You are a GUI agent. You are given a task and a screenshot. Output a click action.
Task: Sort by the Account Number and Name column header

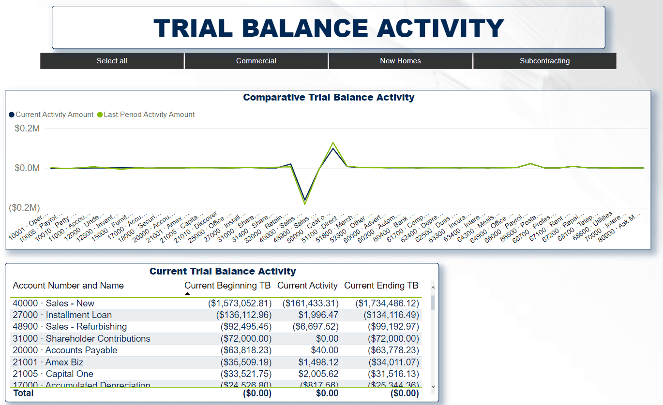(x=68, y=286)
